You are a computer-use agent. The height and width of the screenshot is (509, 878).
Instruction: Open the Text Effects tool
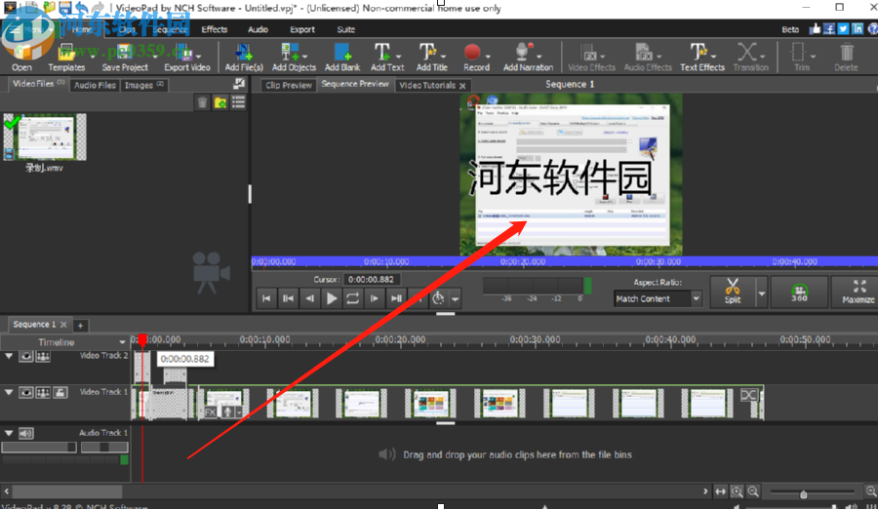pos(702,57)
